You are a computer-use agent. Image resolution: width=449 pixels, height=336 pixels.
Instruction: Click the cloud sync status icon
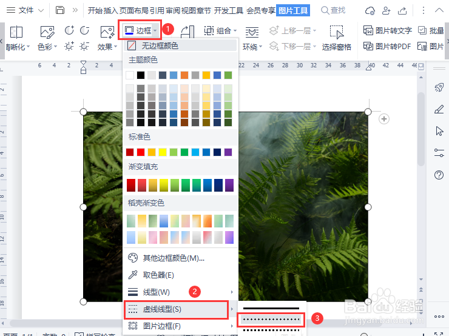point(370,11)
